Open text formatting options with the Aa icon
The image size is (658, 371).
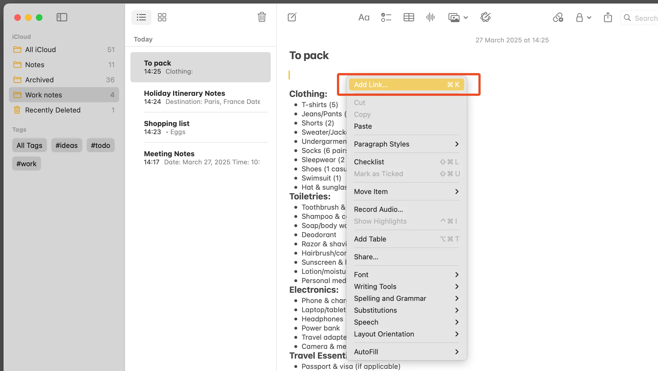(x=363, y=17)
